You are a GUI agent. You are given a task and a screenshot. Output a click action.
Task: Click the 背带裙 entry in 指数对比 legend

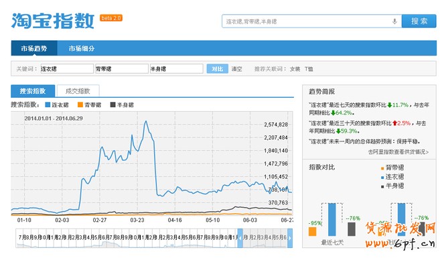click(x=392, y=168)
